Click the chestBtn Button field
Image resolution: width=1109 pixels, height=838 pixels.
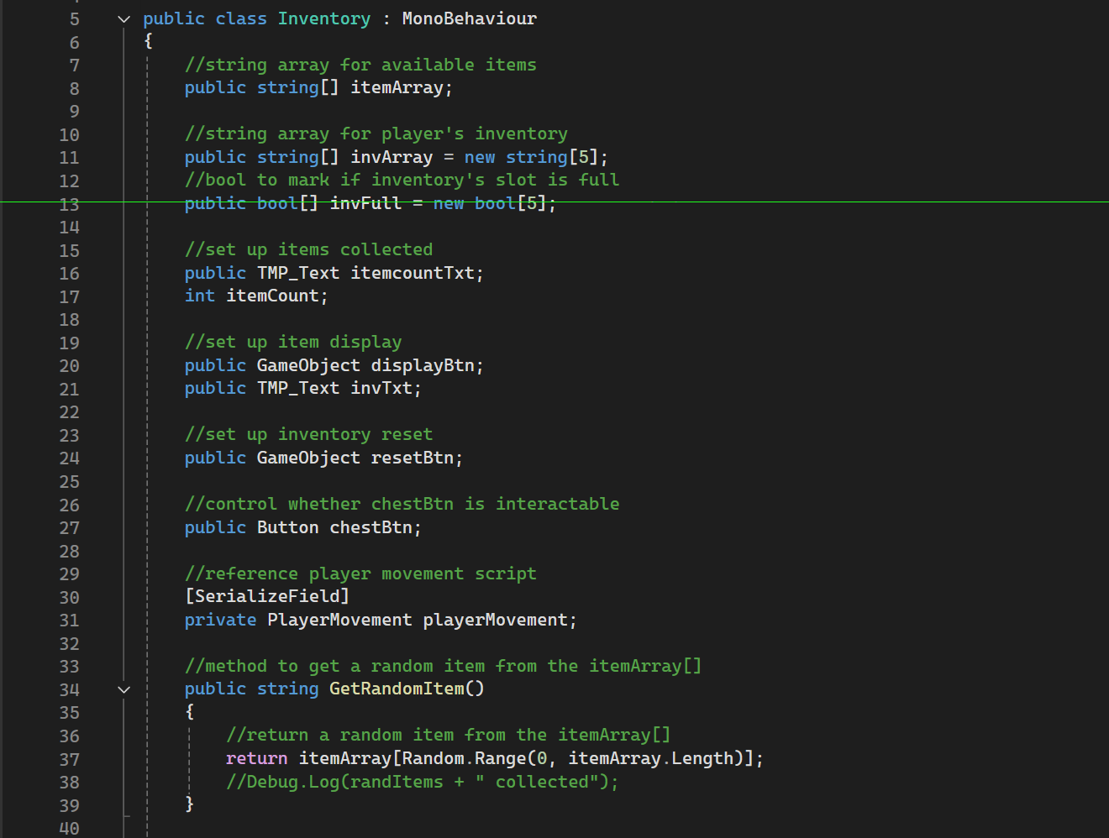(371, 527)
